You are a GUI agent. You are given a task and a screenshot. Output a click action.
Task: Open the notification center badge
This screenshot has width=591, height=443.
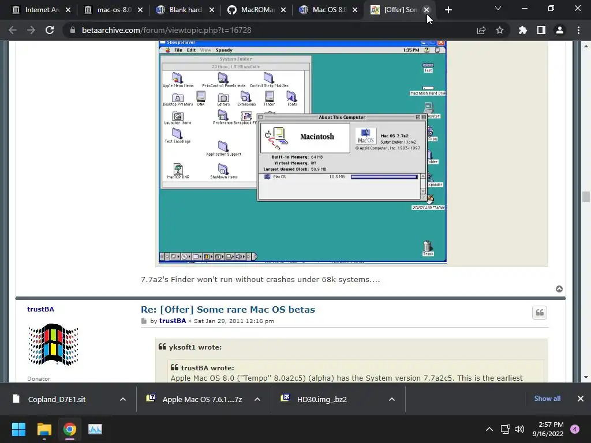575,429
